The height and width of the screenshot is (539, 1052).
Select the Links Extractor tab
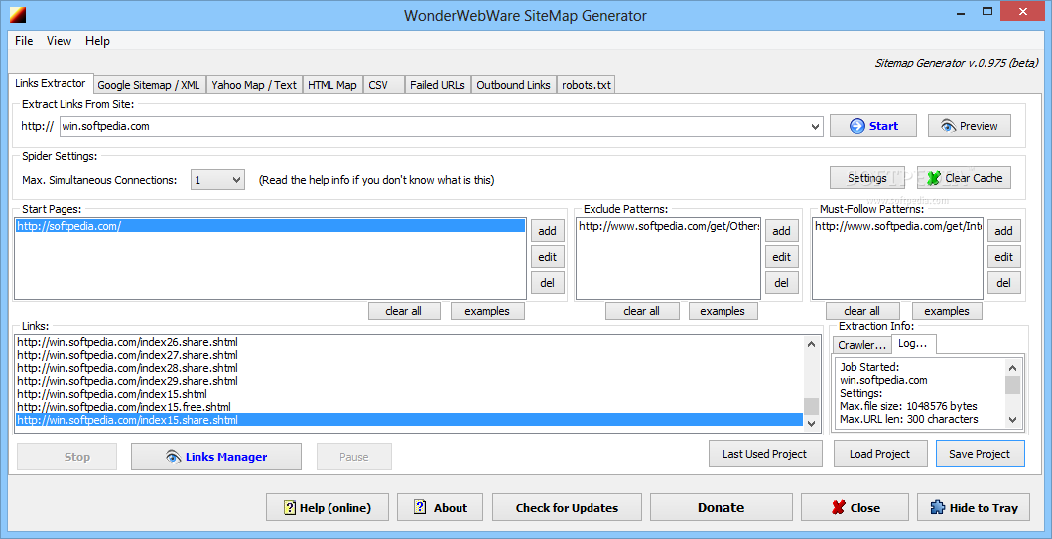tap(51, 83)
